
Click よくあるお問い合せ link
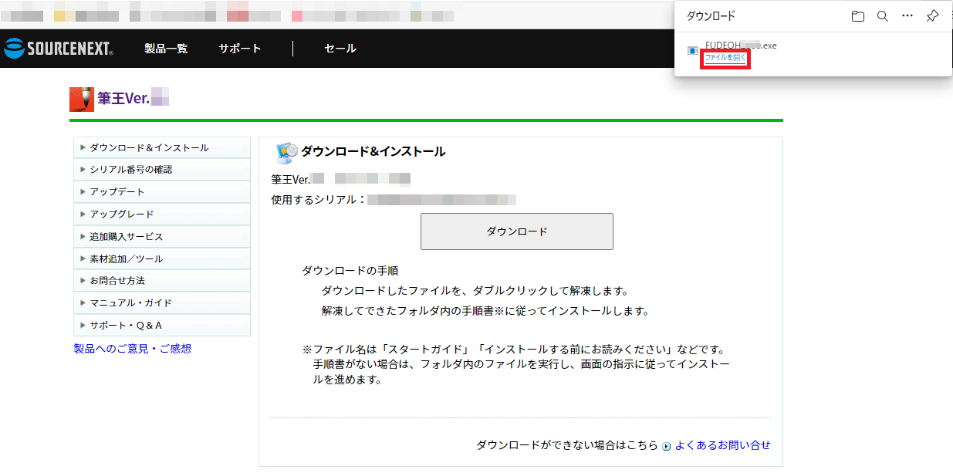[x=722, y=445]
